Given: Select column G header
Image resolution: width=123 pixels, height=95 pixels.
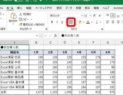Looking at the screenshot, I should click(x=108, y=43).
